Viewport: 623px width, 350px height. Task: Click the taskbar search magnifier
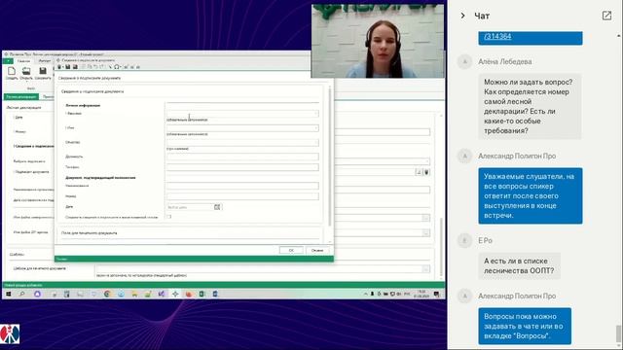point(22,294)
